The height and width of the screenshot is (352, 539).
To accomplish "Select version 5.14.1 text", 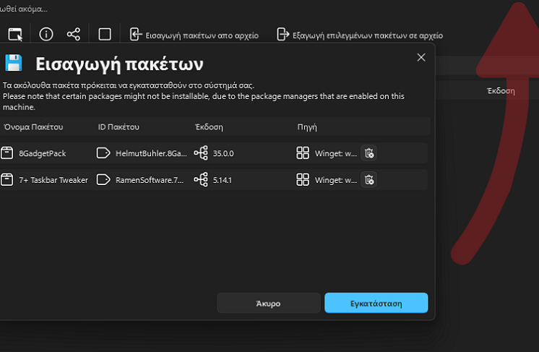I will [x=222, y=180].
